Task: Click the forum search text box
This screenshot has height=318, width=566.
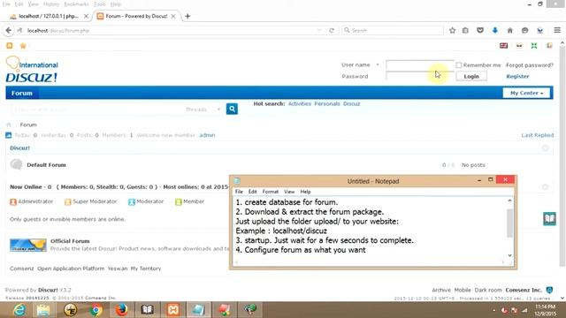Action: [x=97, y=110]
